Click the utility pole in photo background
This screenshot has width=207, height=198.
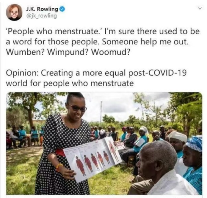pos(101,111)
